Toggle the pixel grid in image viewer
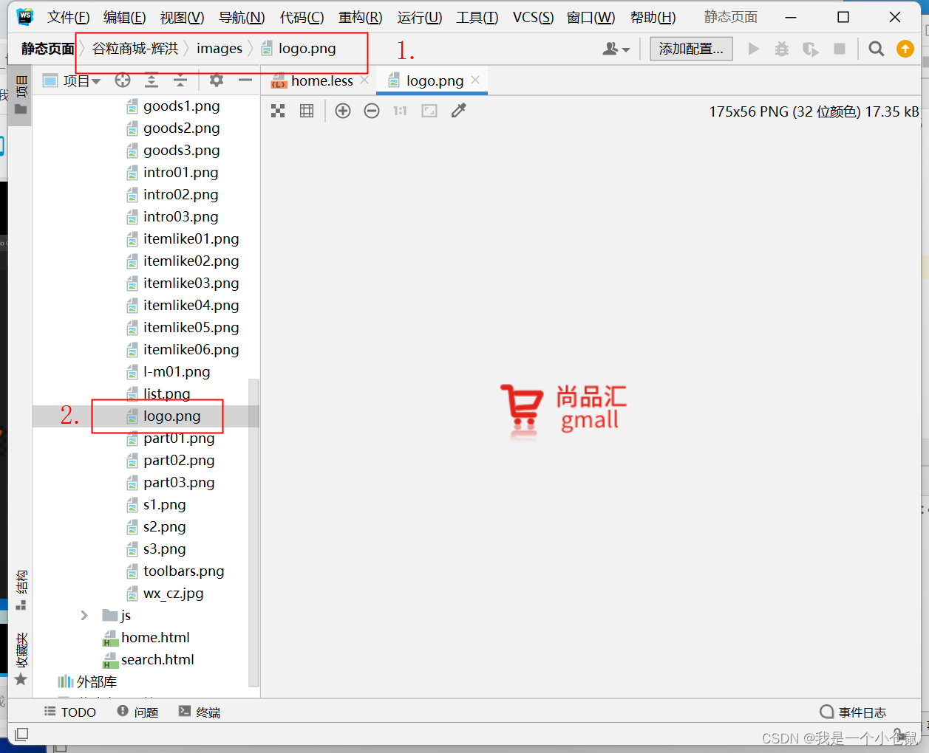The image size is (929, 753). click(x=306, y=110)
